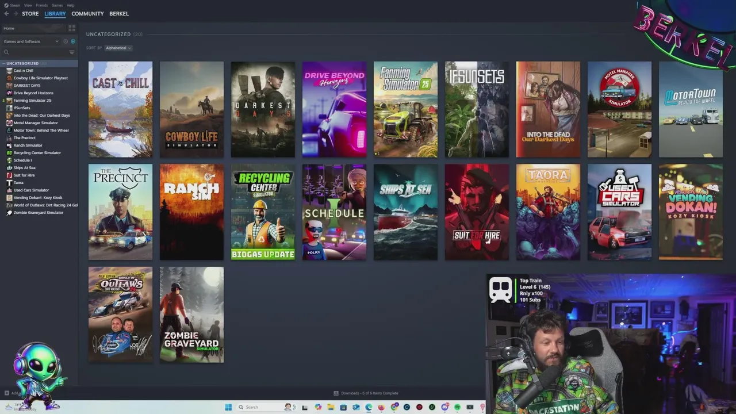
Task: Switch to the LIBRARY tab
Action: 55,14
